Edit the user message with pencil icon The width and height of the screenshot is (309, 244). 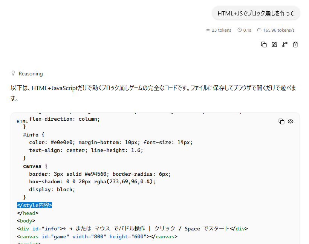274,45
